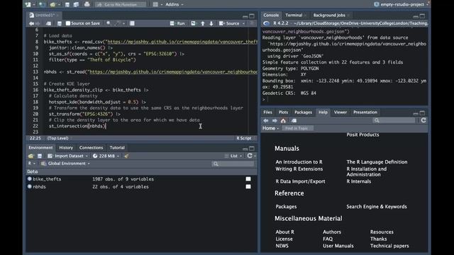This screenshot has width=454, height=255.
Task: Open the Home dropdown in Help pane
Action: (x=270, y=128)
